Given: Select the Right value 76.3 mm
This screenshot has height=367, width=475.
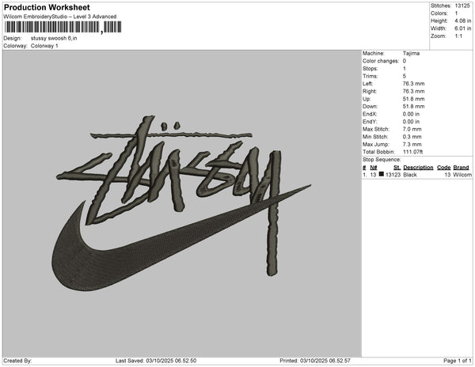Looking at the screenshot, I should click(413, 91).
